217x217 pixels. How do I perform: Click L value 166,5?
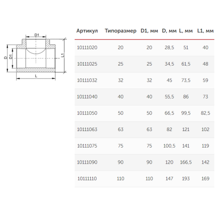point(186,162)
